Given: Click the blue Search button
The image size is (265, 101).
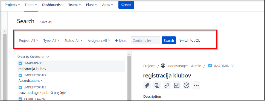Looking at the screenshot, I should pos(169,41).
